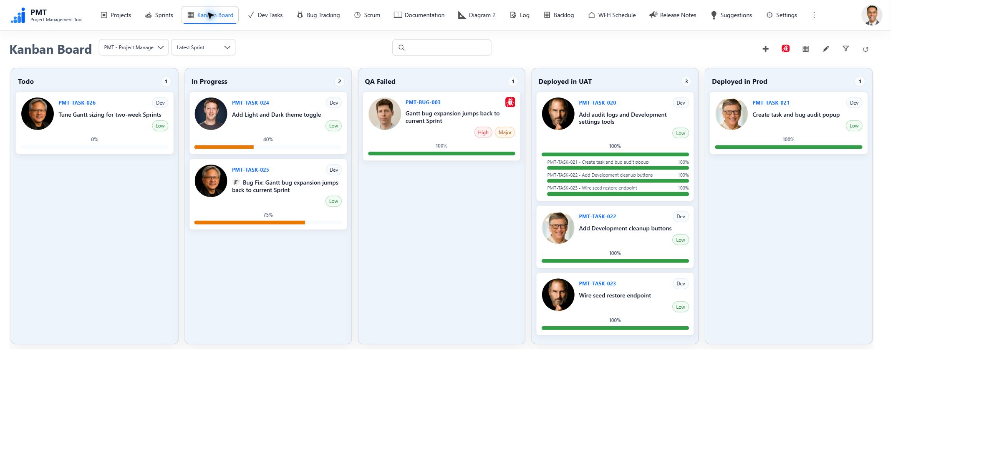Open the filter funnel icon

[845, 49]
